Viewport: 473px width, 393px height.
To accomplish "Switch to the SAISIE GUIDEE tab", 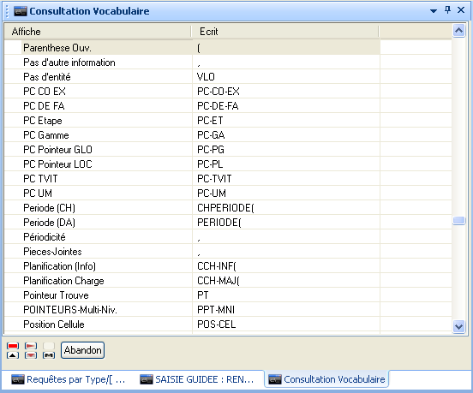I will [x=197, y=379].
